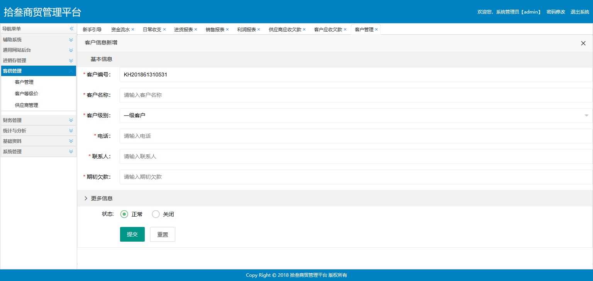Close the 销售报表 tab
This screenshot has height=281, width=593.
click(x=227, y=29)
